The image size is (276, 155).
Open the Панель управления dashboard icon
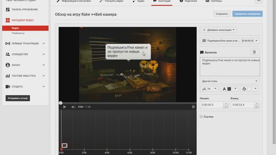[x=8, y=9]
